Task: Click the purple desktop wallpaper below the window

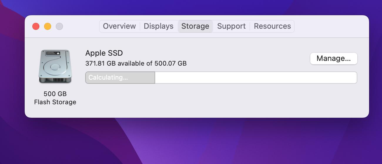Action: pos(191,141)
